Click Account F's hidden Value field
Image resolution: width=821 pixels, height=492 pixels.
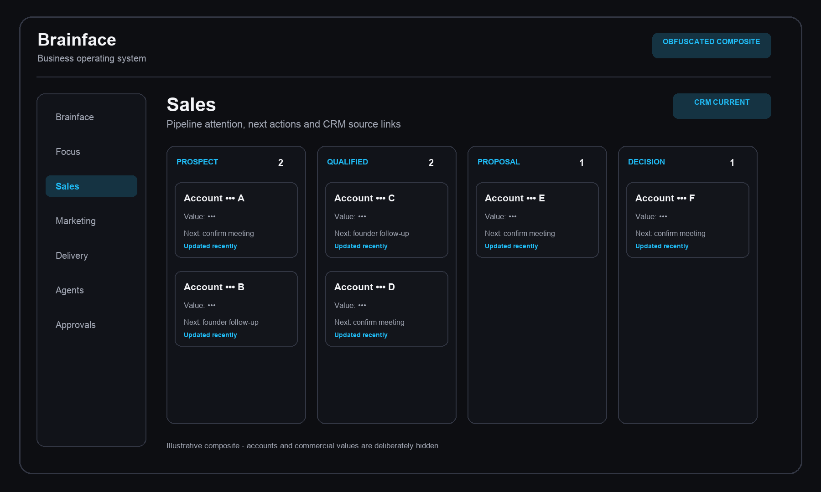click(x=651, y=216)
